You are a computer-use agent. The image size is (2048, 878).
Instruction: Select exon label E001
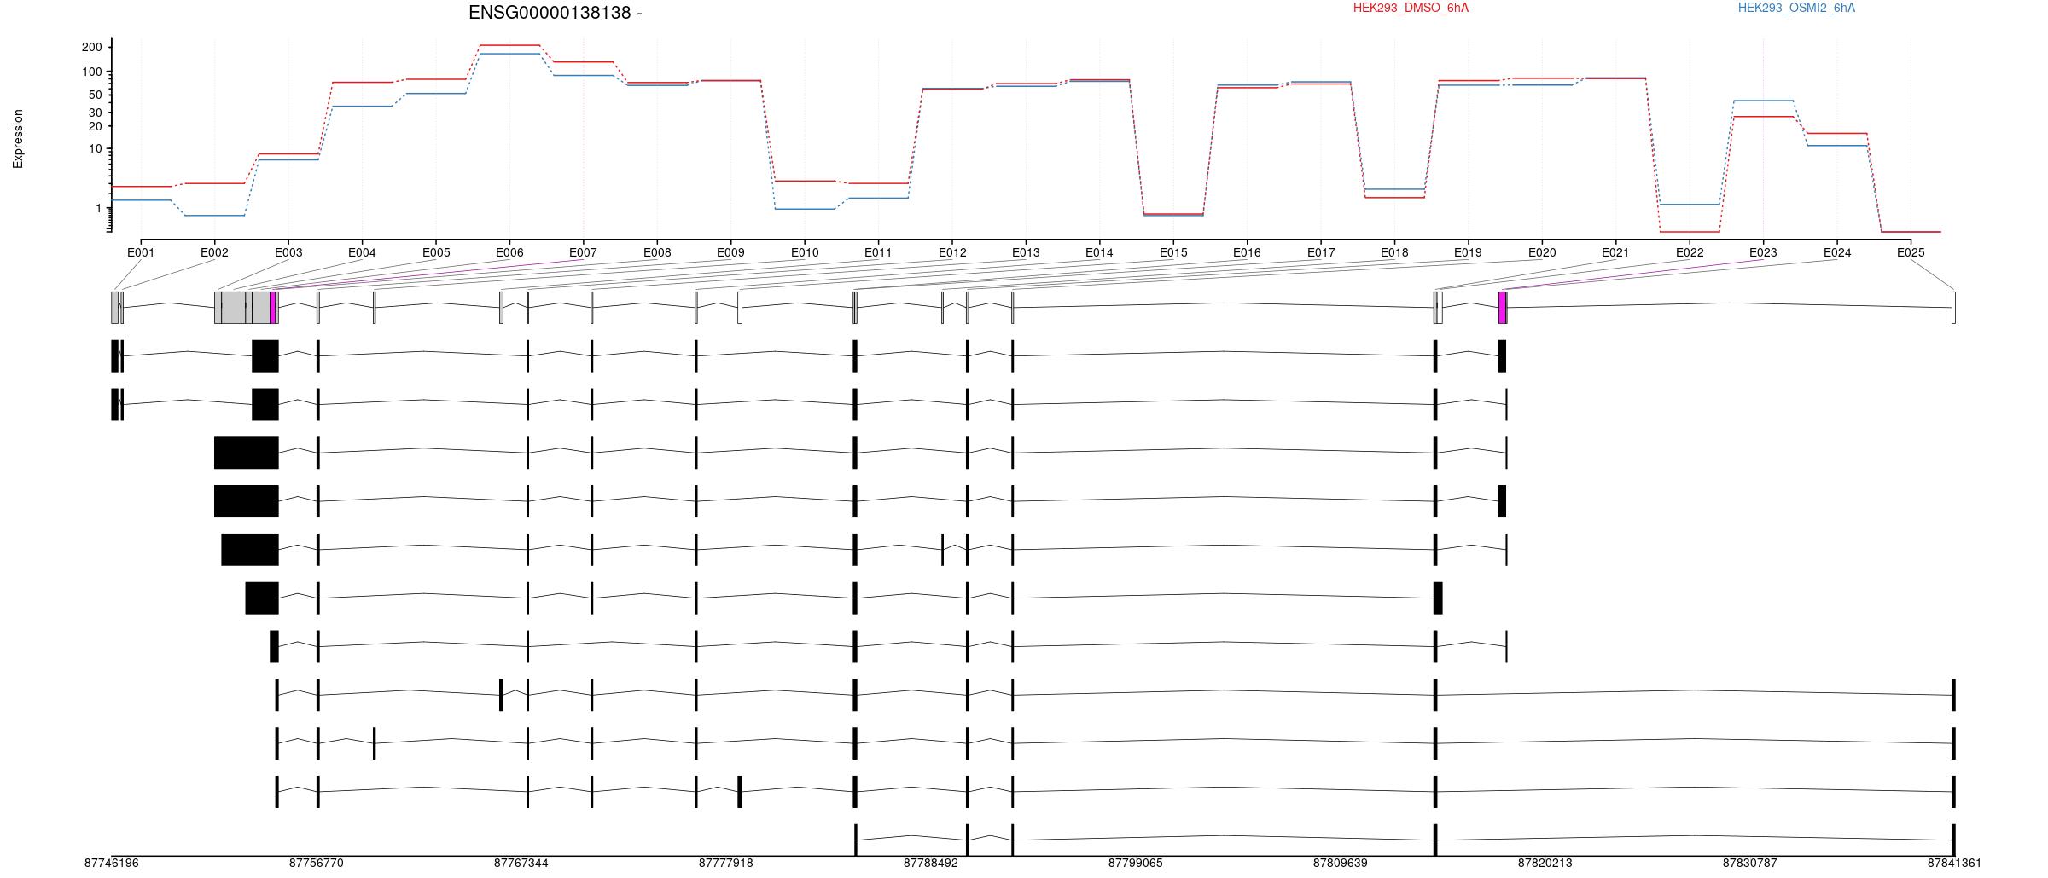[141, 252]
